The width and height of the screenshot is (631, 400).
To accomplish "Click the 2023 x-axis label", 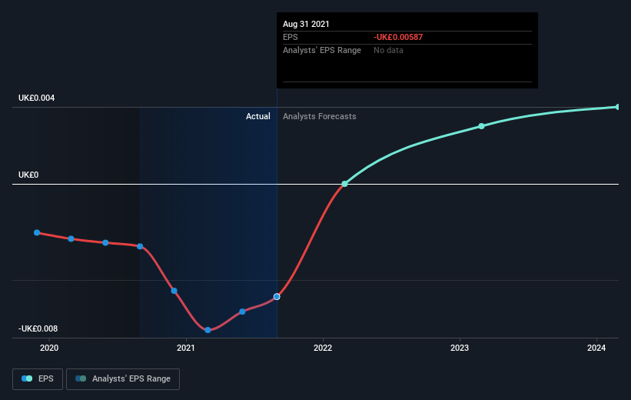I will point(460,348).
